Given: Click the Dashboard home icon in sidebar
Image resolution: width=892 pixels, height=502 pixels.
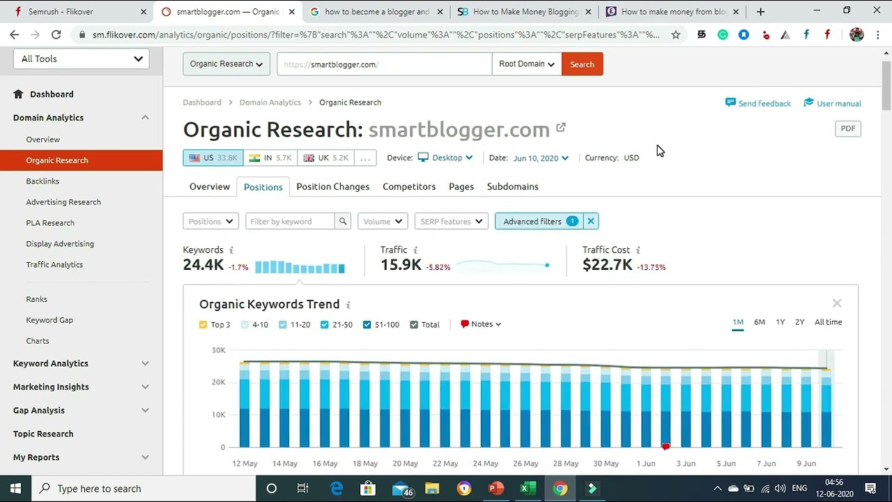Looking at the screenshot, I should pyautogui.click(x=18, y=94).
